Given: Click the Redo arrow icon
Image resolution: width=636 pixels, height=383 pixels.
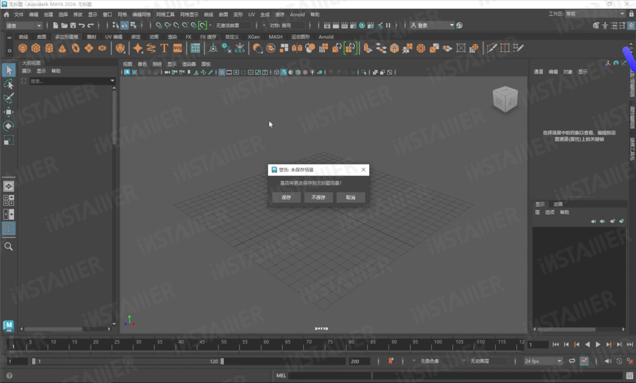Looking at the screenshot, I should pos(91,25).
